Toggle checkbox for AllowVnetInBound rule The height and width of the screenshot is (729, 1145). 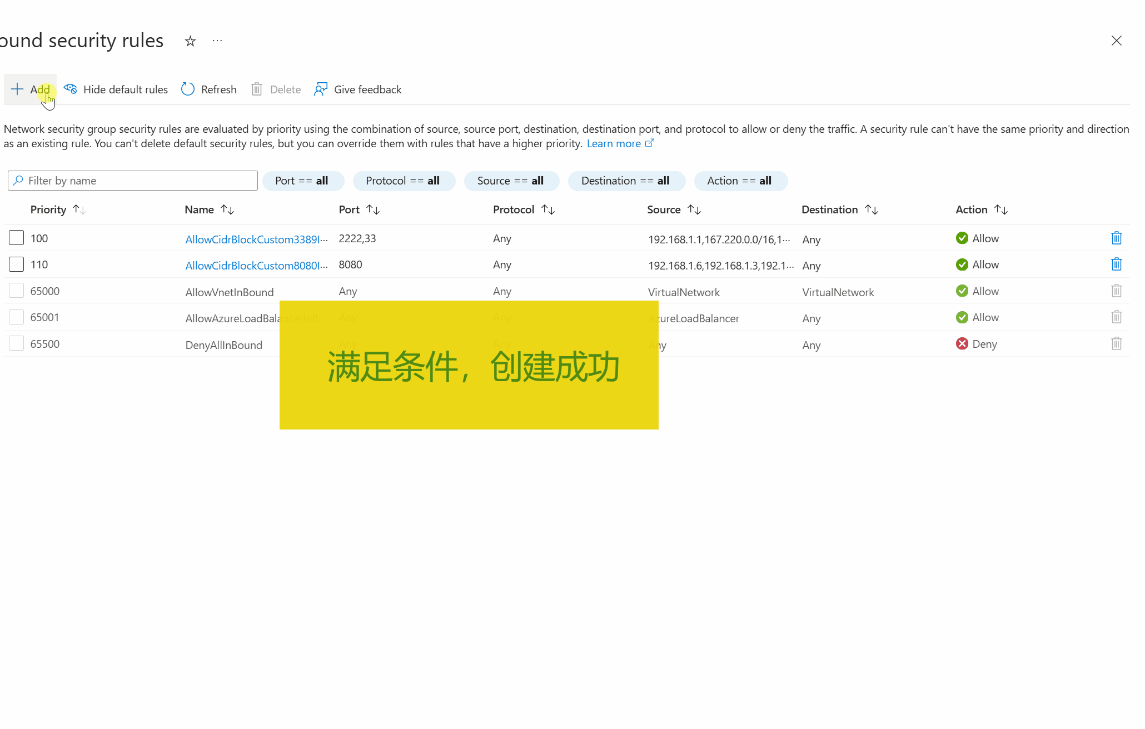tap(17, 290)
